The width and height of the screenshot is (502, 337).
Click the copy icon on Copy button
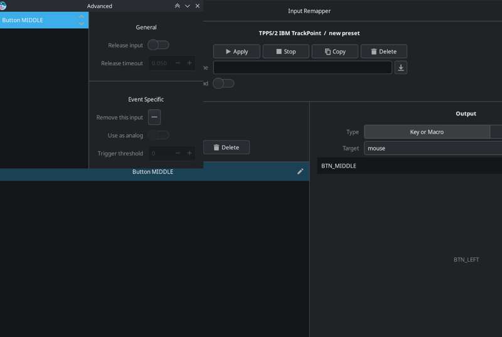(328, 51)
